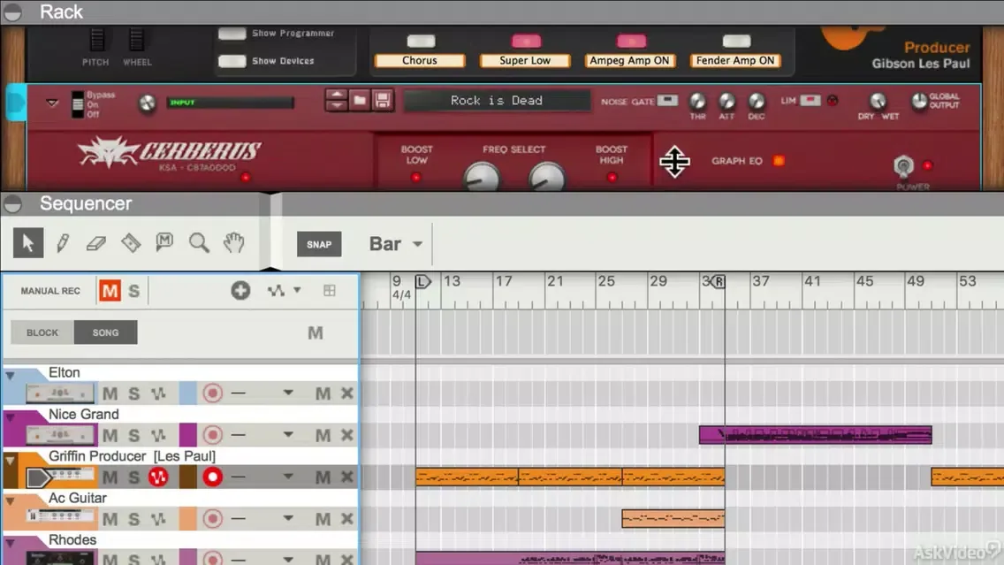Viewport: 1004px width, 565px height.
Task: Open Elton lane dropdown arrow
Action: [x=288, y=393]
